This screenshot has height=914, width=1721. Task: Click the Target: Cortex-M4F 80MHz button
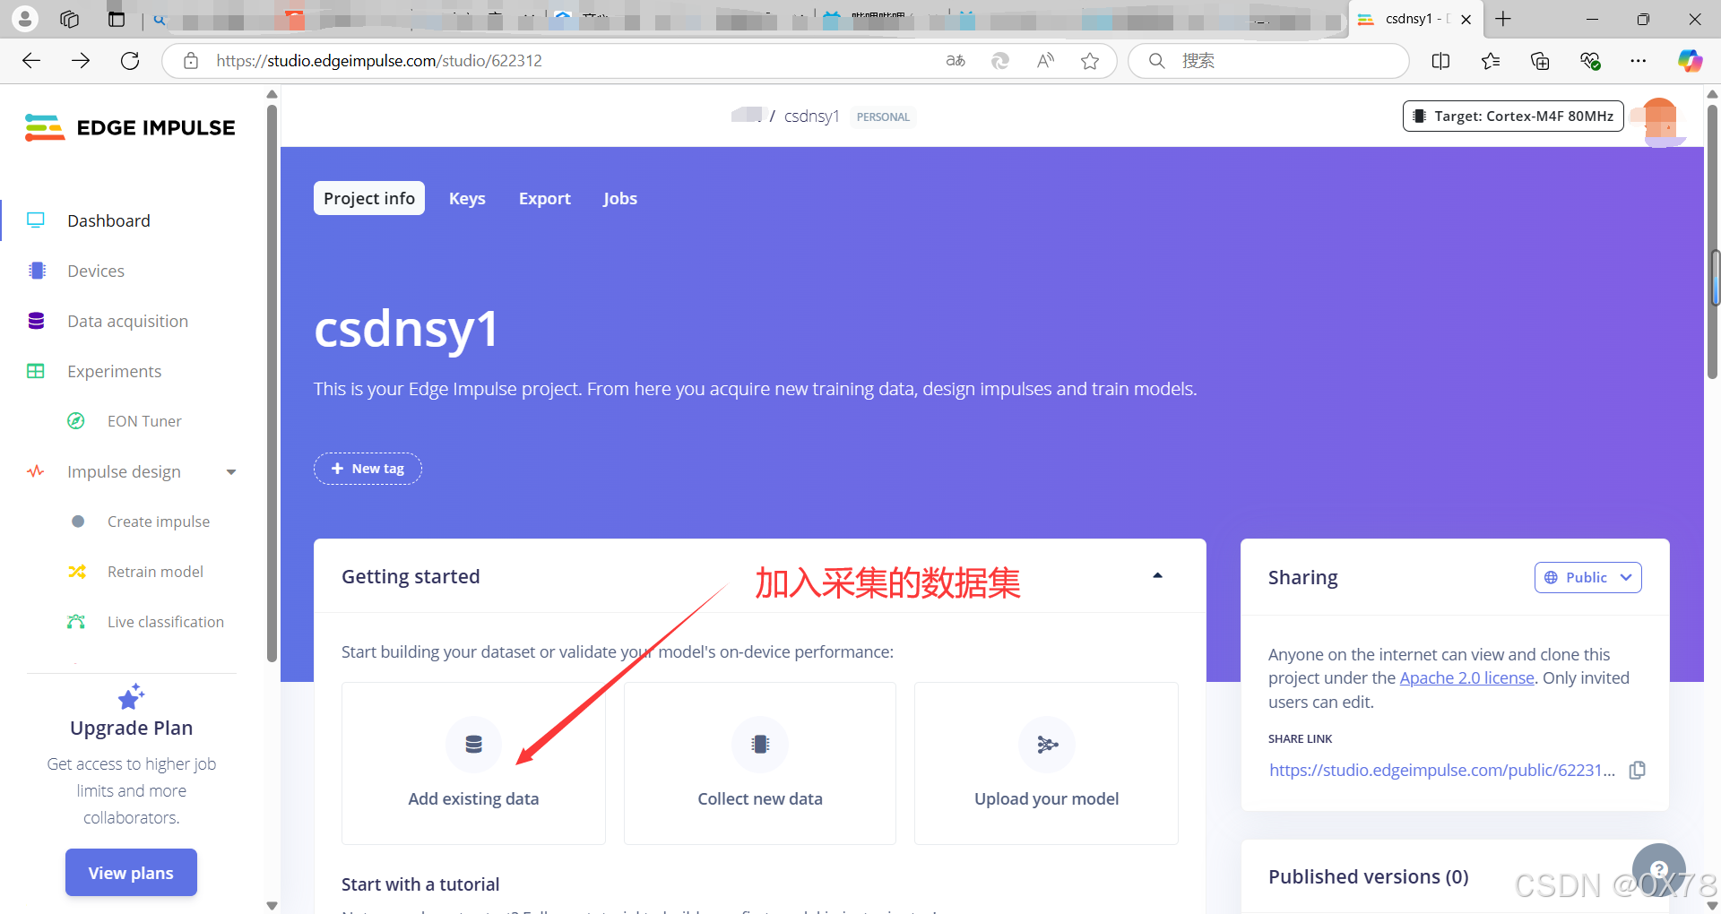(1513, 116)
